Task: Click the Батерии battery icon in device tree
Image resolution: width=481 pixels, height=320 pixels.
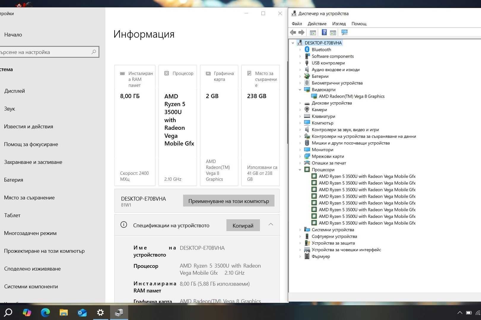Action: pos(307,76)
